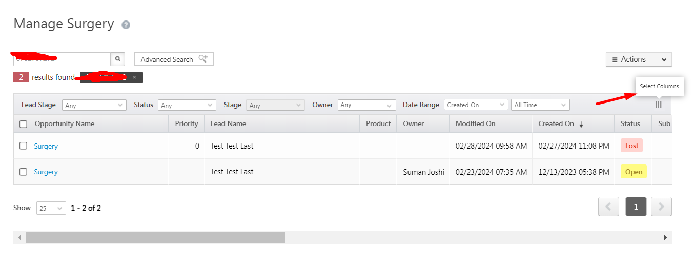Screen dimensions: 694x268
Task: Click the scrollbar left arrow
Action: [19, 237]
